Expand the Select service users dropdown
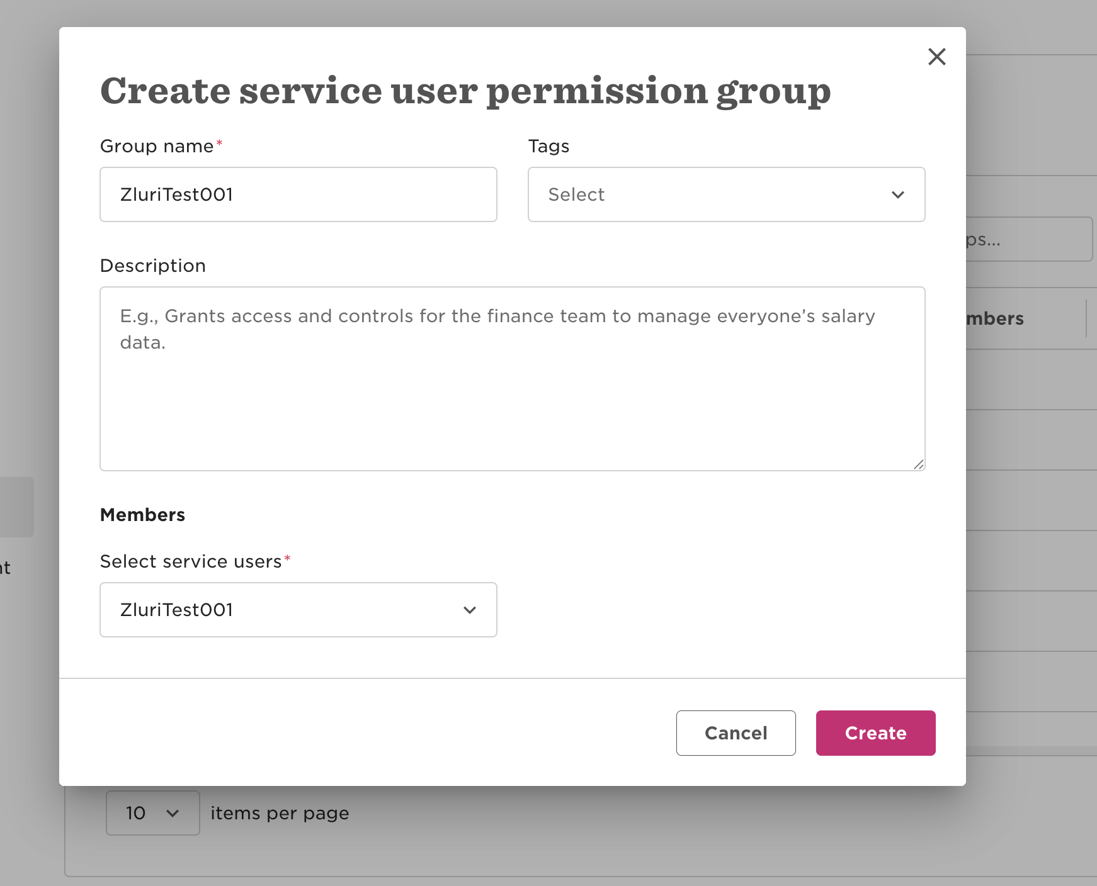The height and width of the screenshot is (886, 1097). pyautogui.click(x=298, y=610)
